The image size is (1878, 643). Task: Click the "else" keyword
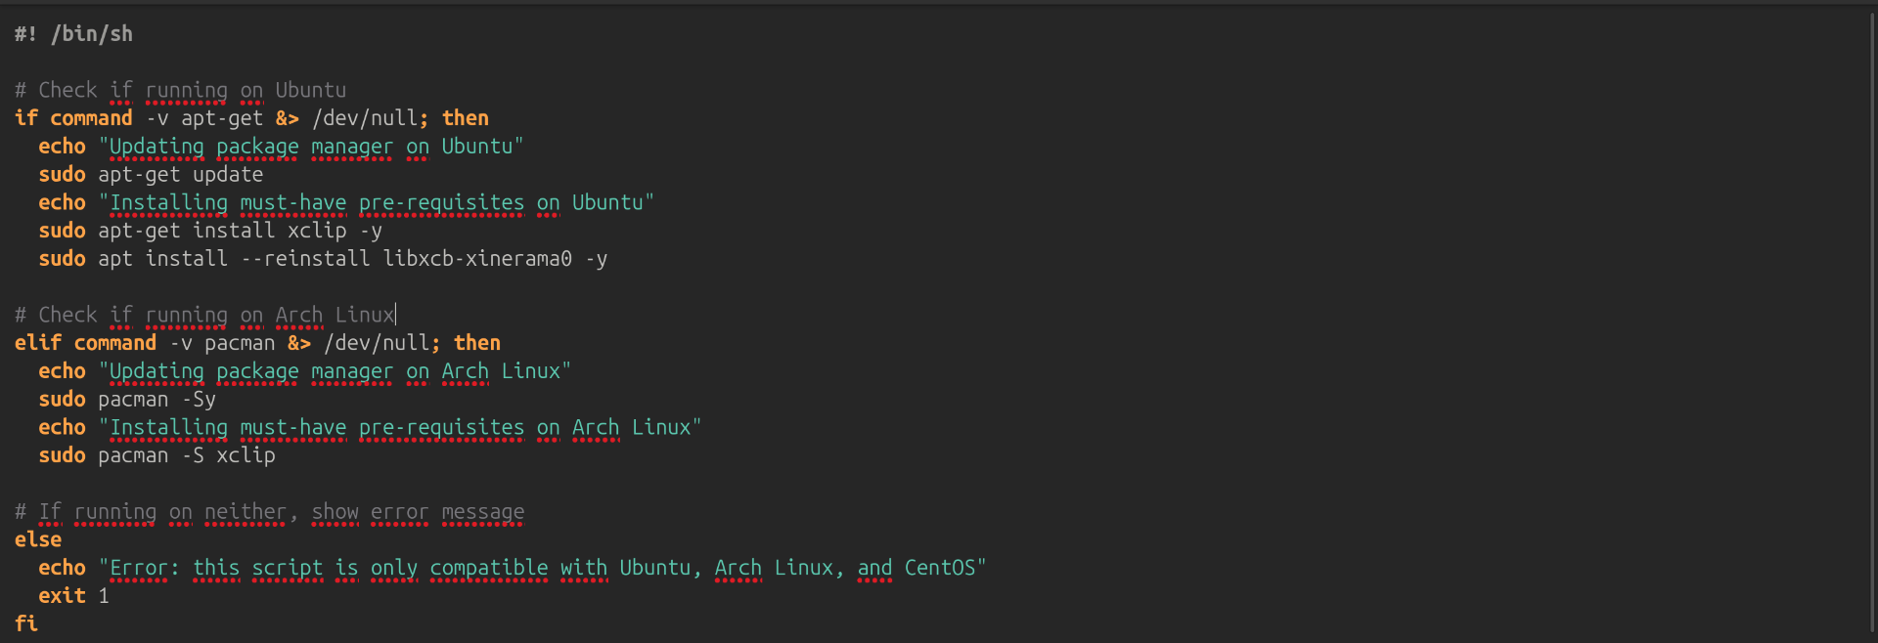coord(38,539)
